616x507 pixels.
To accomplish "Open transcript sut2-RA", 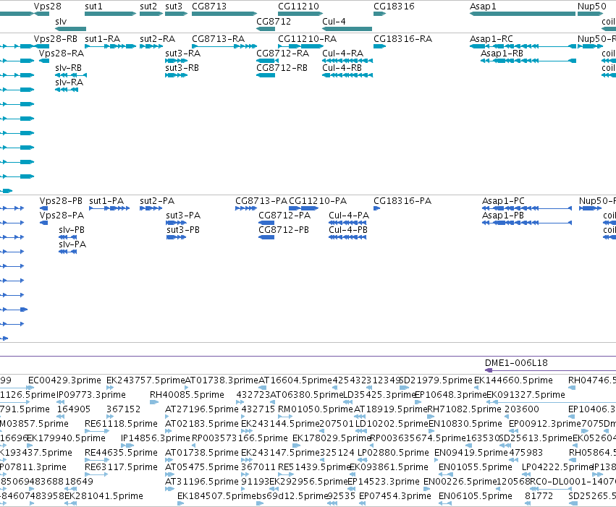I will (x=157, y=39).
